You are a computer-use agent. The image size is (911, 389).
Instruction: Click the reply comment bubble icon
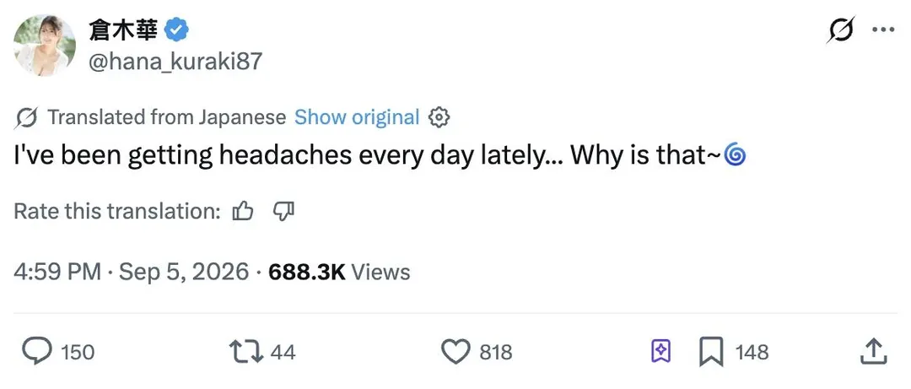point(38,351)
